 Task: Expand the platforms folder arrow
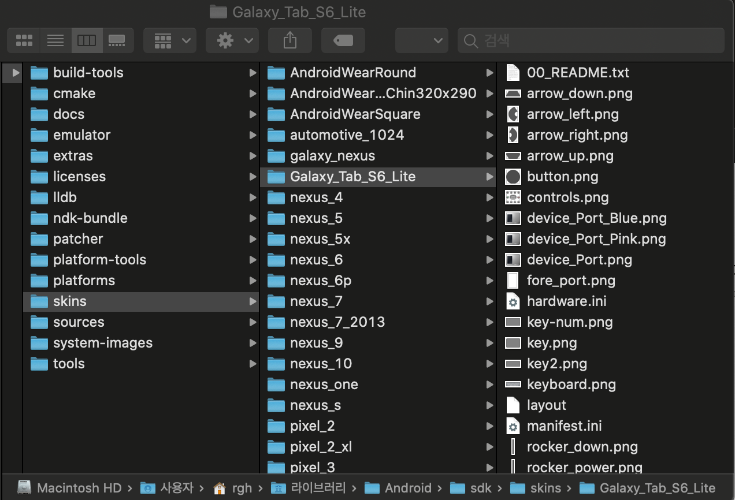[x=253, y=281]
